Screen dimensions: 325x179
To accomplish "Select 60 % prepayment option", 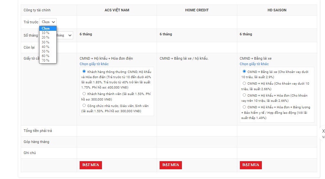I will pos(48,56).
